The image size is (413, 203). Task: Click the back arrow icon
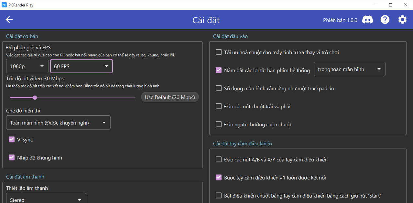tap(9, 20)
